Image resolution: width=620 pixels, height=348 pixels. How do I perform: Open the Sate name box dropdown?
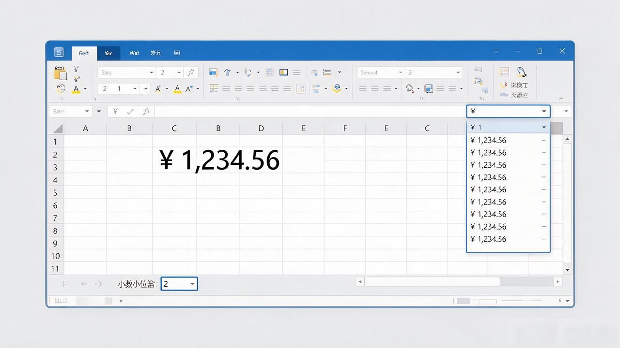click(87, 111)
